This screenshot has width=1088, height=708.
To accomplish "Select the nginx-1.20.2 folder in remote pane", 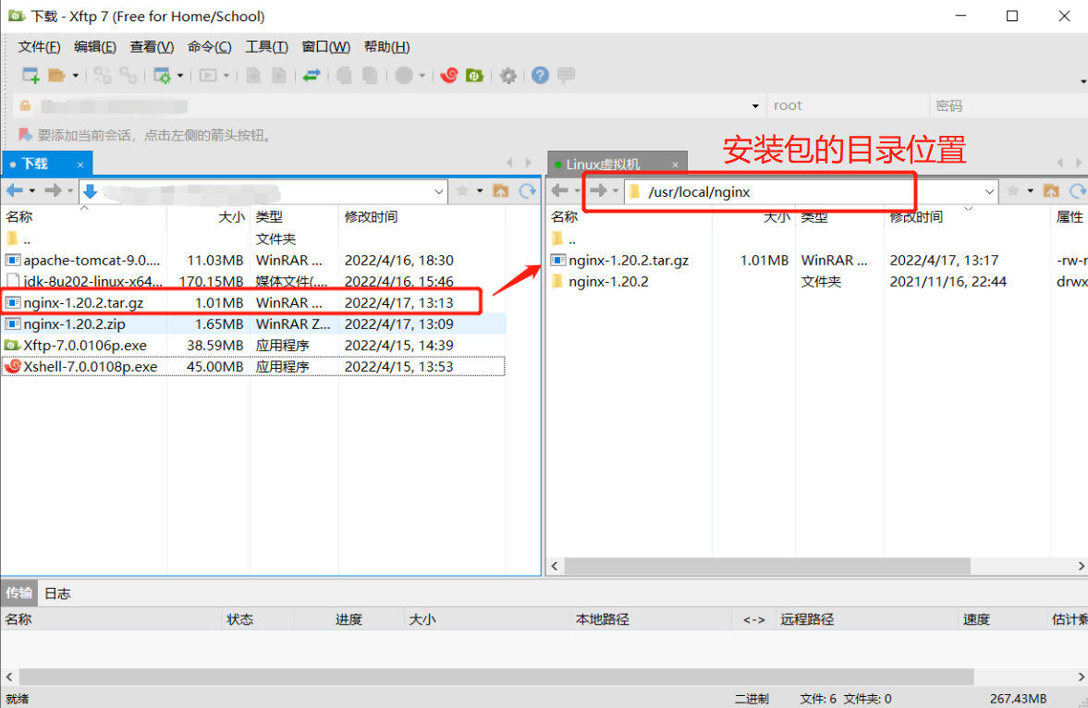I will click(x=817, y=282).
